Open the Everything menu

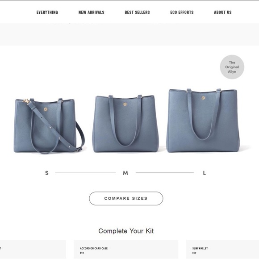pos(47,13)
